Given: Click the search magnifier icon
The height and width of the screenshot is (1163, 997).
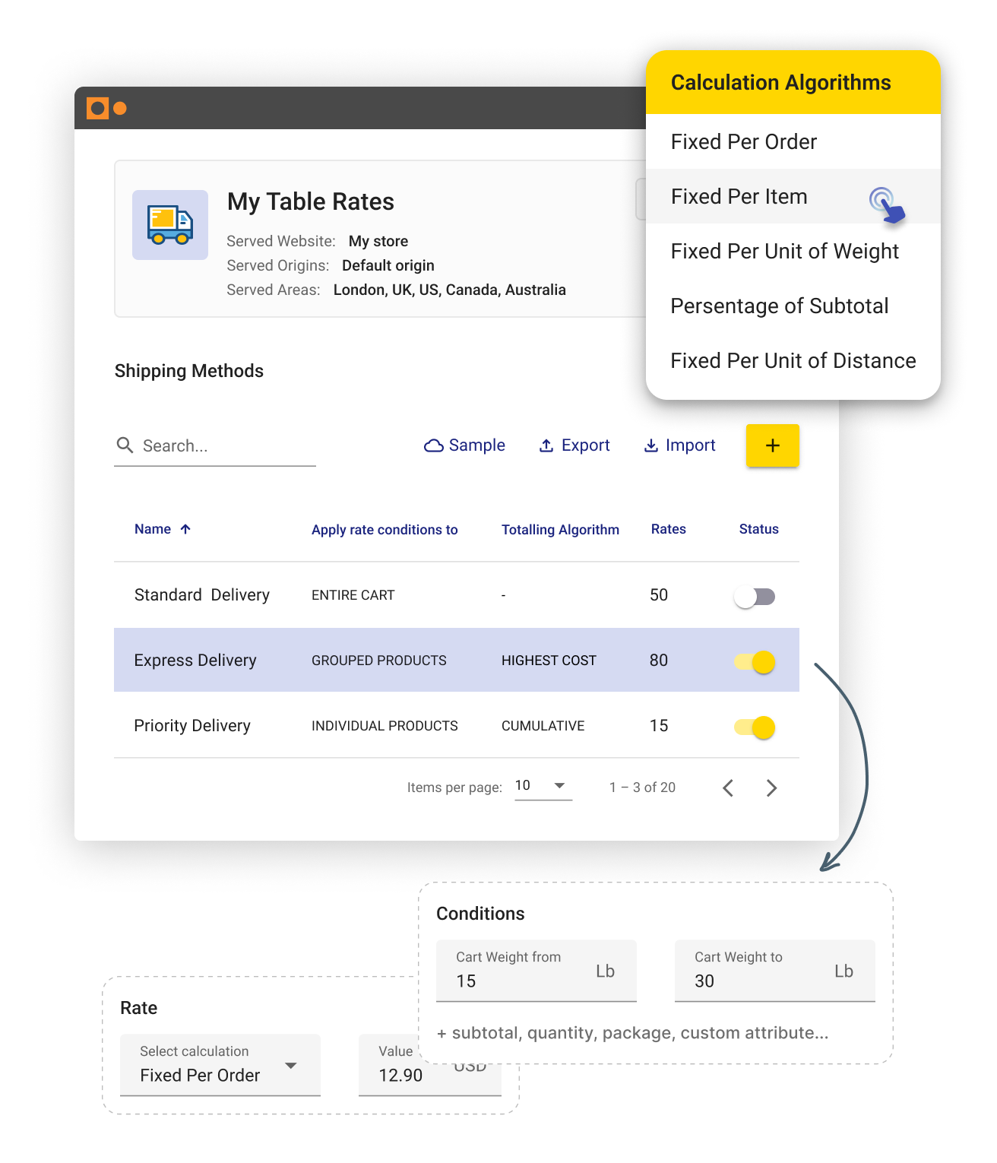Looking at the screenshot, I should coord(125,445).
